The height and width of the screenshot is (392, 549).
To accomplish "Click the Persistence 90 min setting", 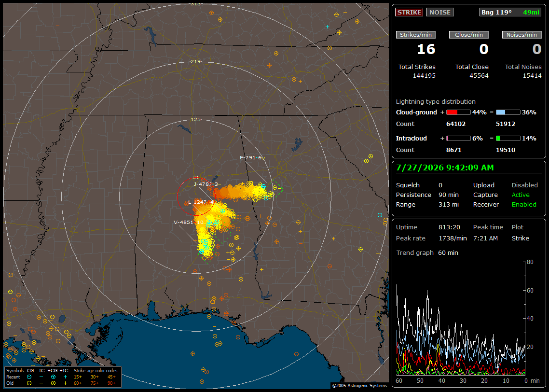I will click(x=427, y=195).
